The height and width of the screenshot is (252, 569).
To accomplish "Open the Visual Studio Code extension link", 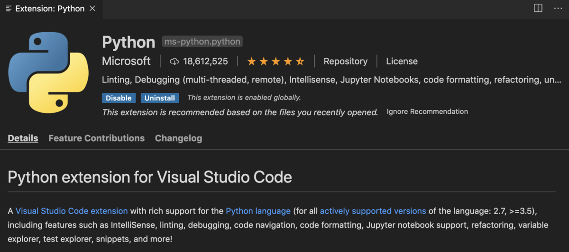I will click(x=72, y=211).
